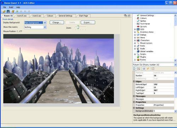
Task: Click the Lip sync lips icon
Action: [x=138, y=27]
